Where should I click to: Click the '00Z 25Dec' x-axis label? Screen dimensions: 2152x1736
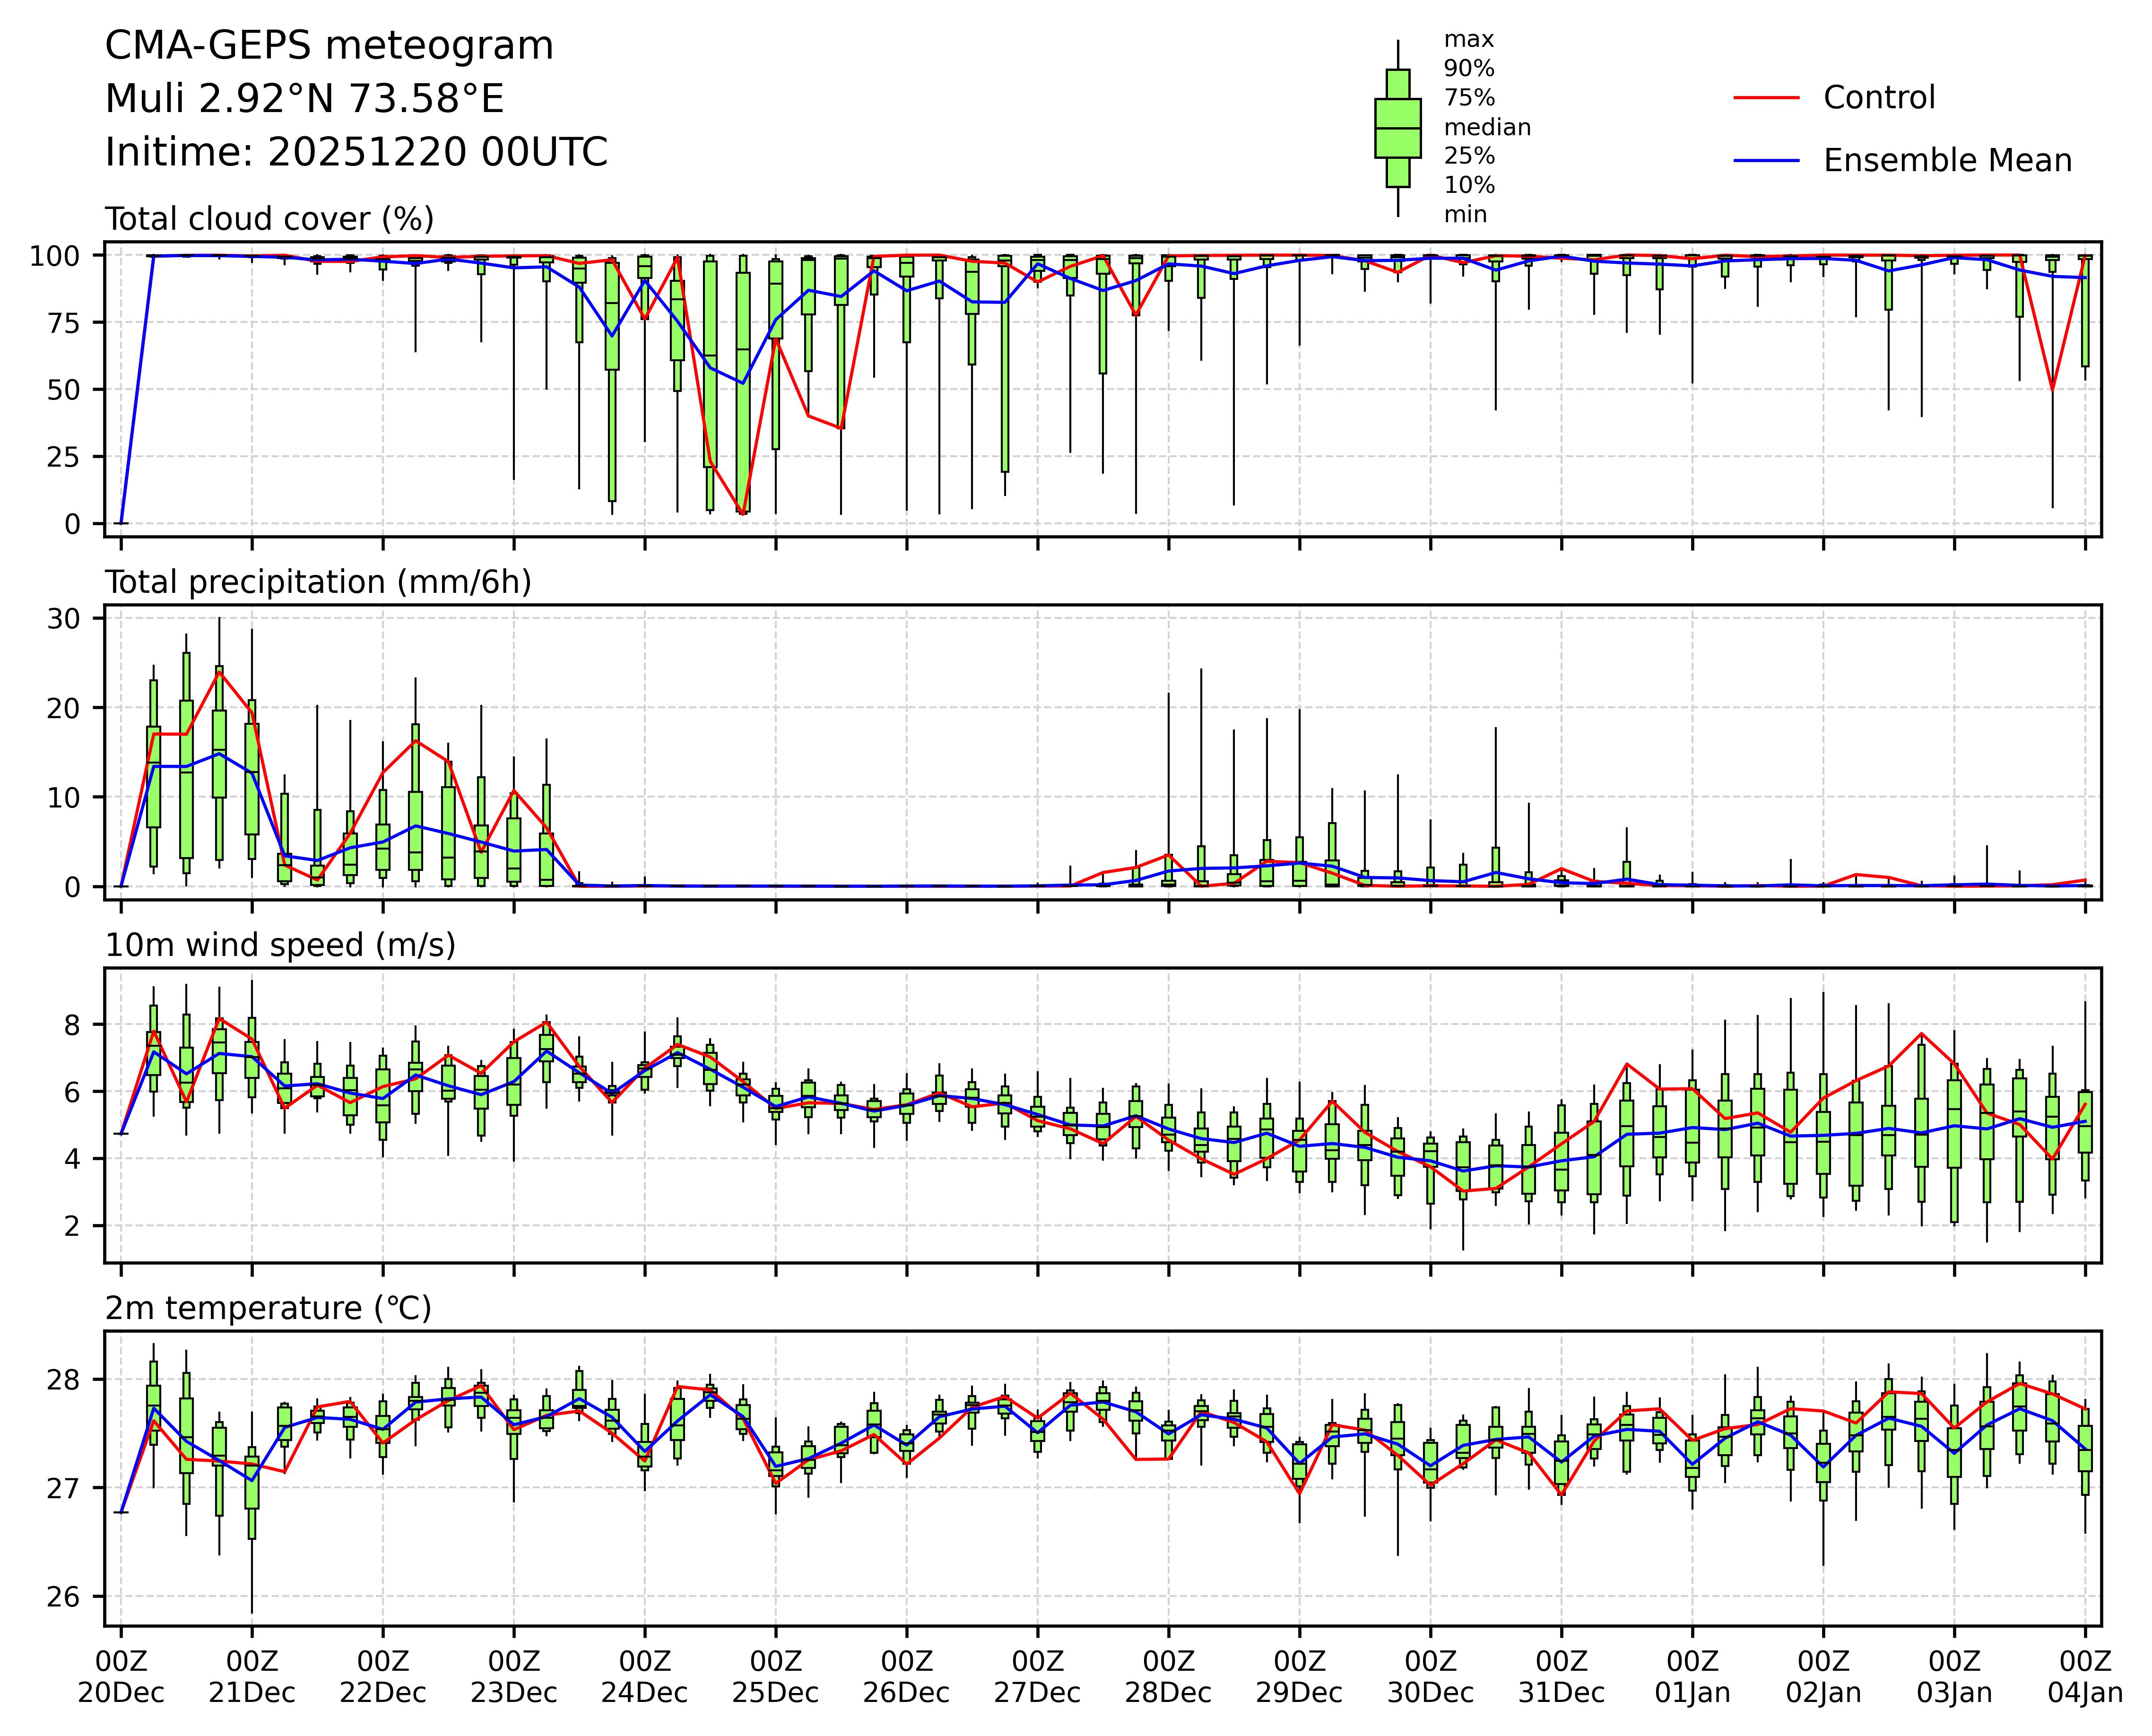pos(775,1677)
